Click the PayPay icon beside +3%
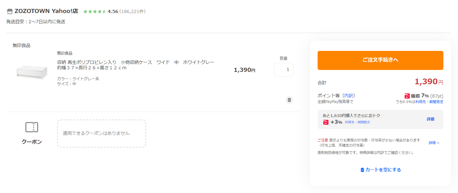The height and width of the screenshot is (193, 458). click(326, 122)
